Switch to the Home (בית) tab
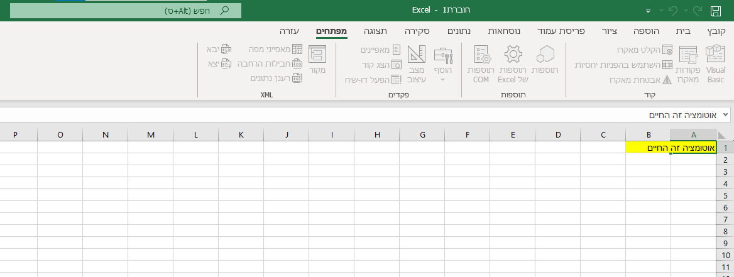This screenshot has width=734, height=277. [x=684, y=31]
